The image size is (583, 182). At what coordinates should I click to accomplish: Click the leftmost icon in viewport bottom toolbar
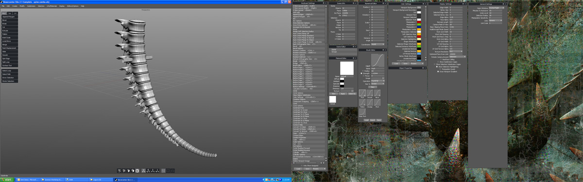pyautogui.click(x=120, y=171)
